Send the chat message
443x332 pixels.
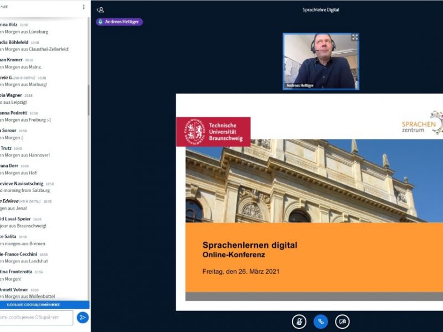(x=83, y=317)
